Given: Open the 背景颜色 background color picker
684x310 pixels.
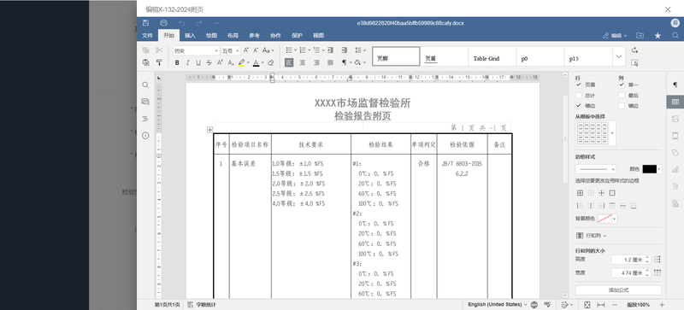Looking at the screenshot, I should tap(607, 219).
